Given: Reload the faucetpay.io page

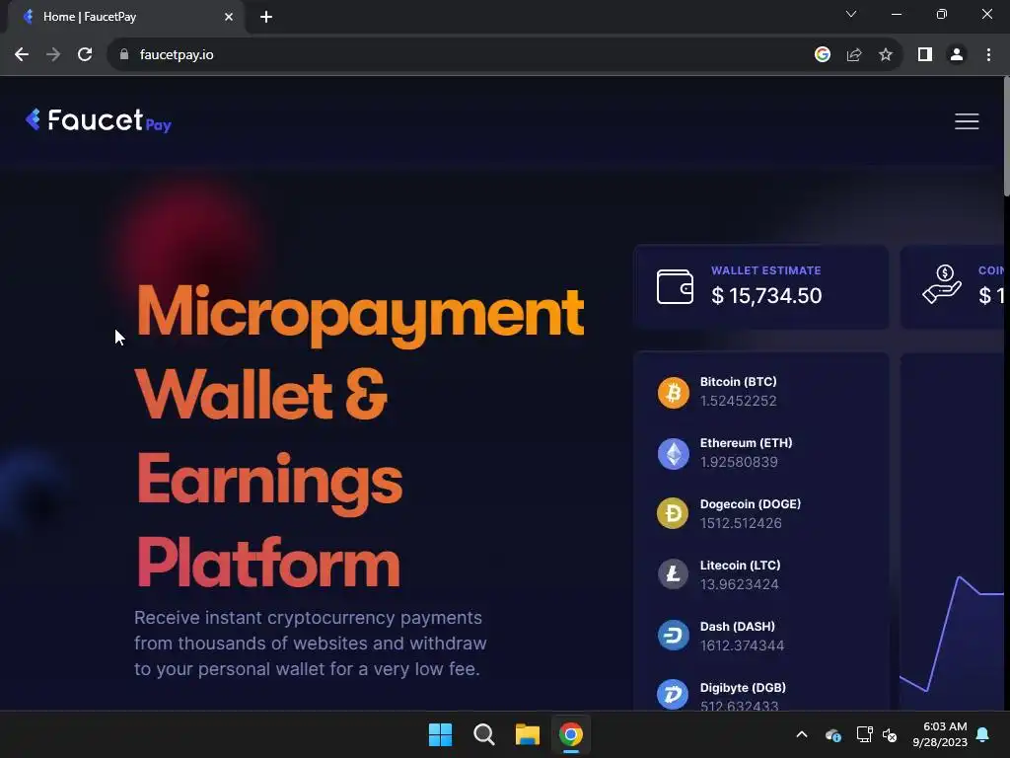Looking at the screenshot, I should pos(85,55).
